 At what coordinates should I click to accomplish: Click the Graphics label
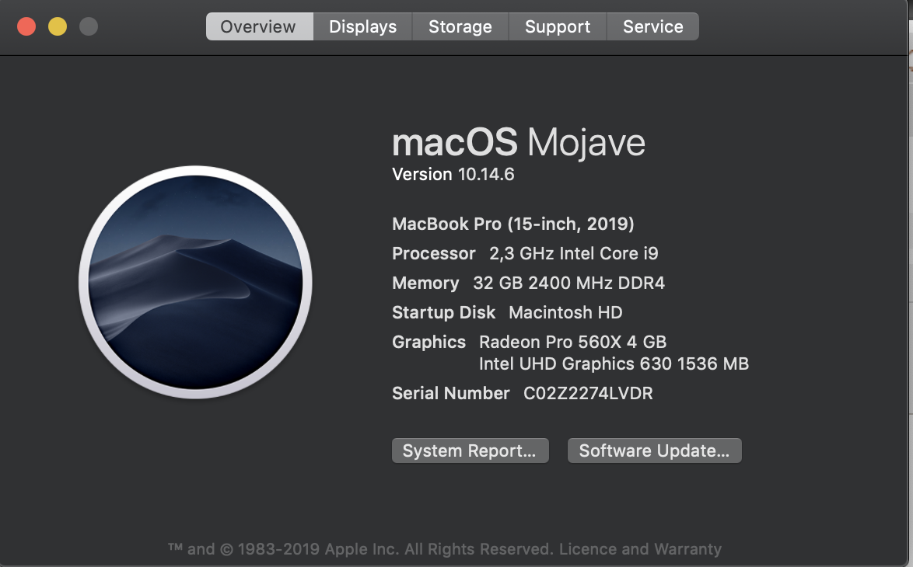pyautogui.click(x=429, y=342)
